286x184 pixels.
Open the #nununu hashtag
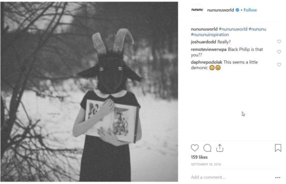point(257,29)
